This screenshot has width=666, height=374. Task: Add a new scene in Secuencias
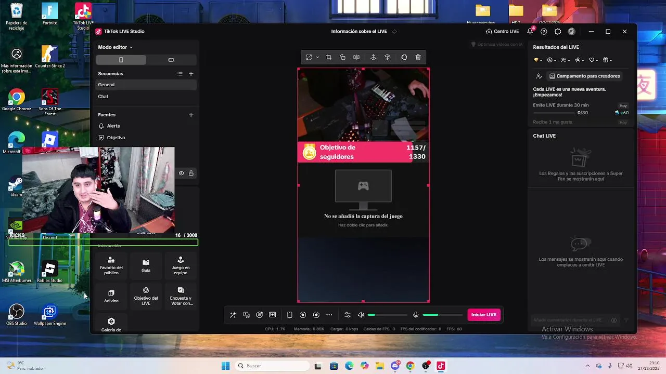coord(191,74)
